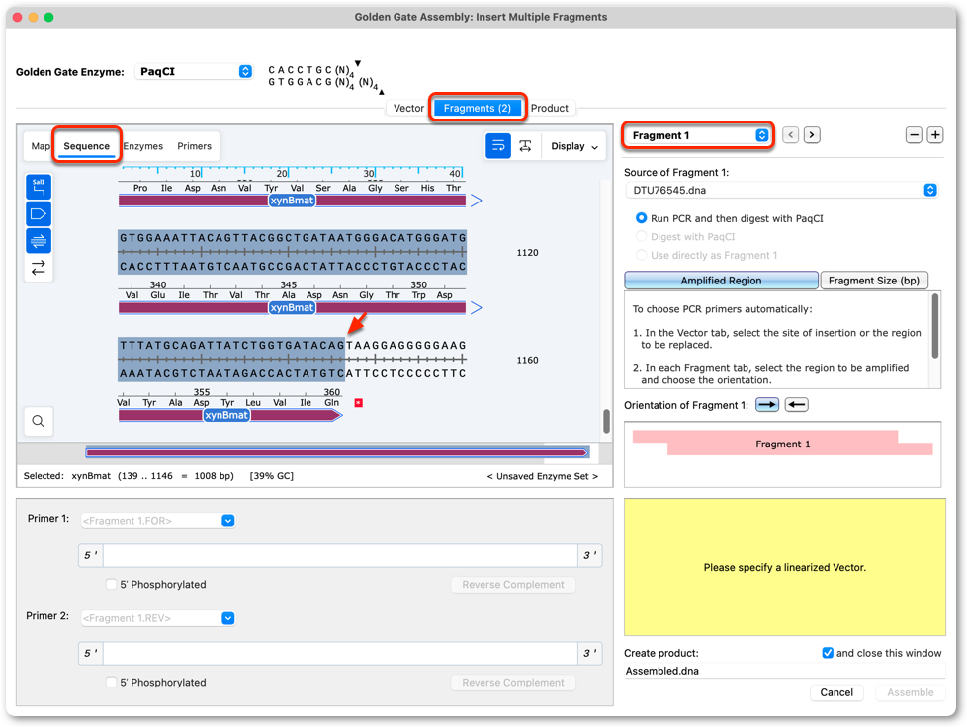967x727 pixels.
Task: Click the Primer 2 sequence input field
Action: (340, 653)
